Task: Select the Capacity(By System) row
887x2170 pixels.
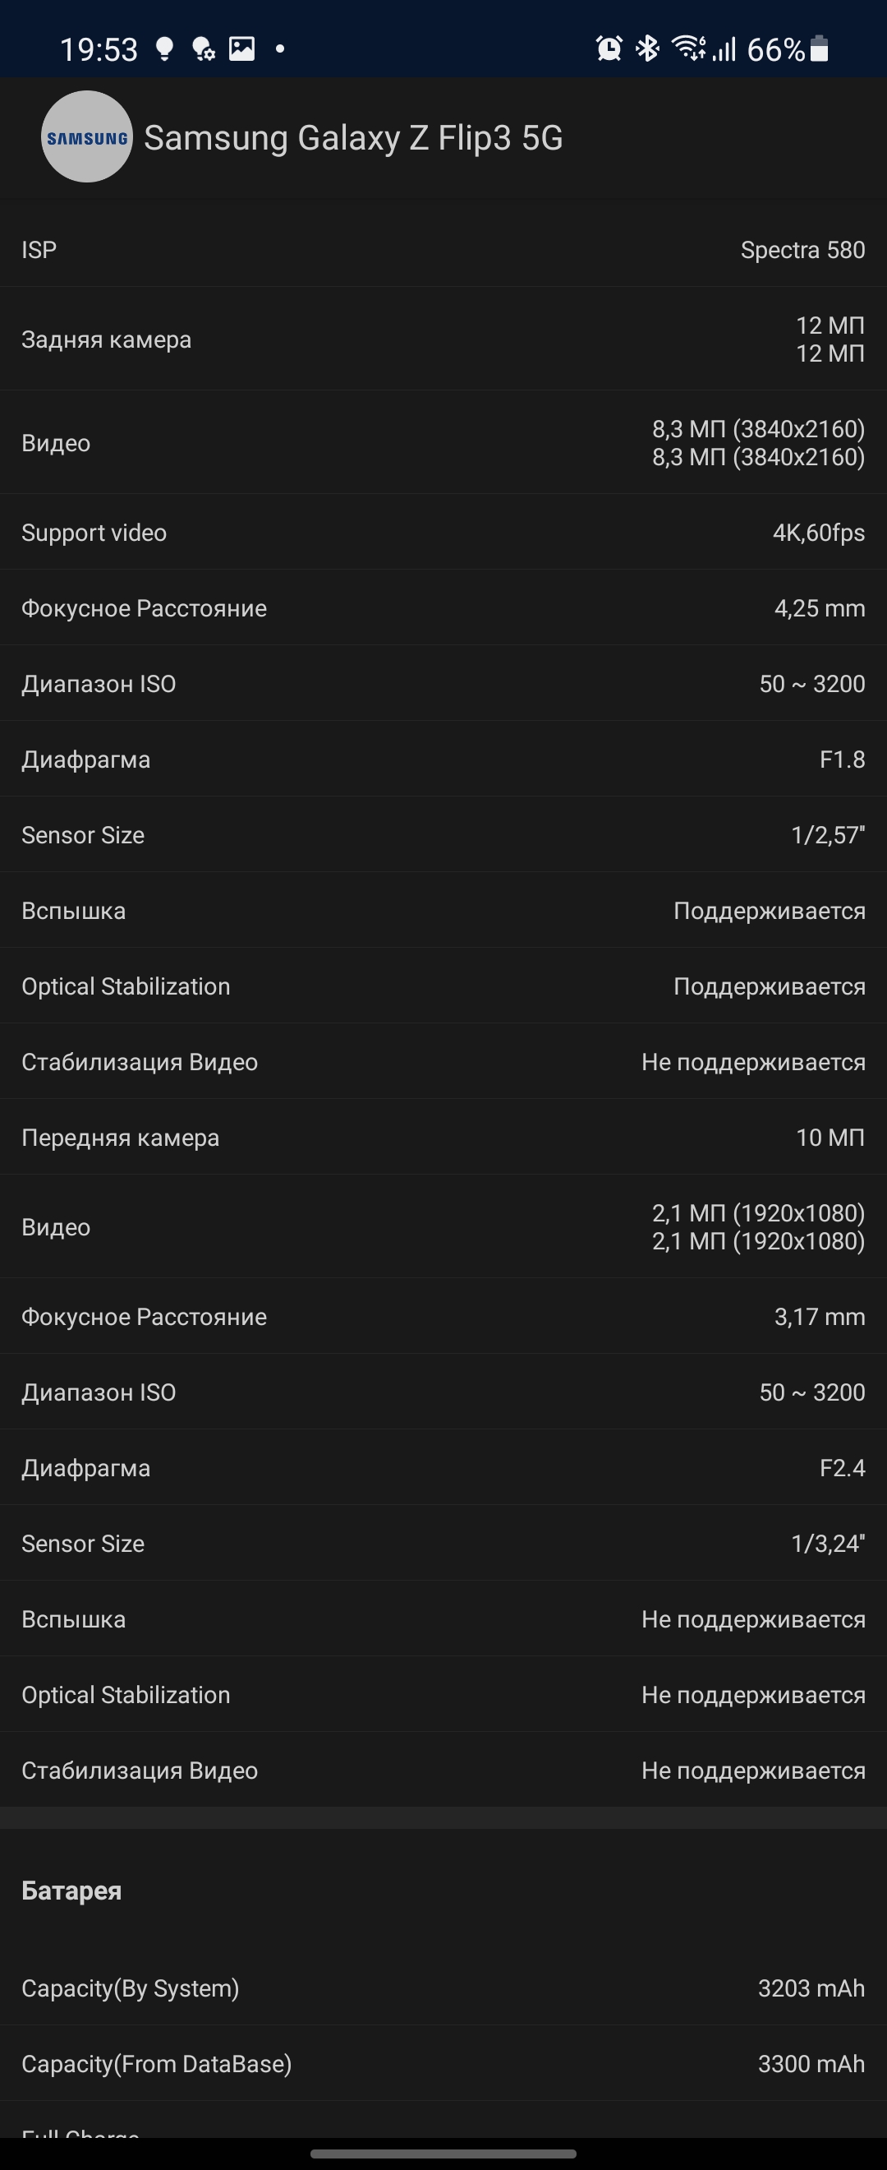Action: pyautogui.click(x=443, y=1988)
